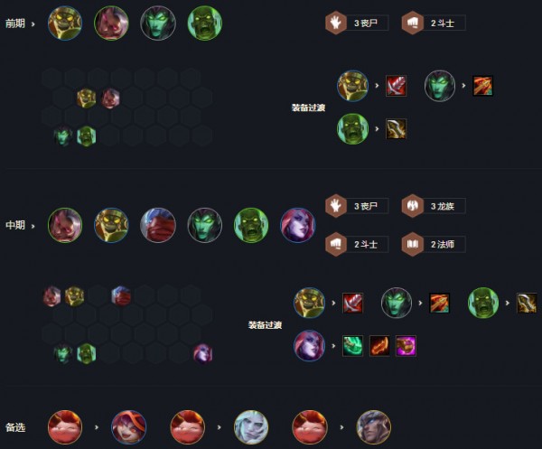Click the arrow after first red poro in 备选
This screenshot has width=542, height=449.
point(97,427)
